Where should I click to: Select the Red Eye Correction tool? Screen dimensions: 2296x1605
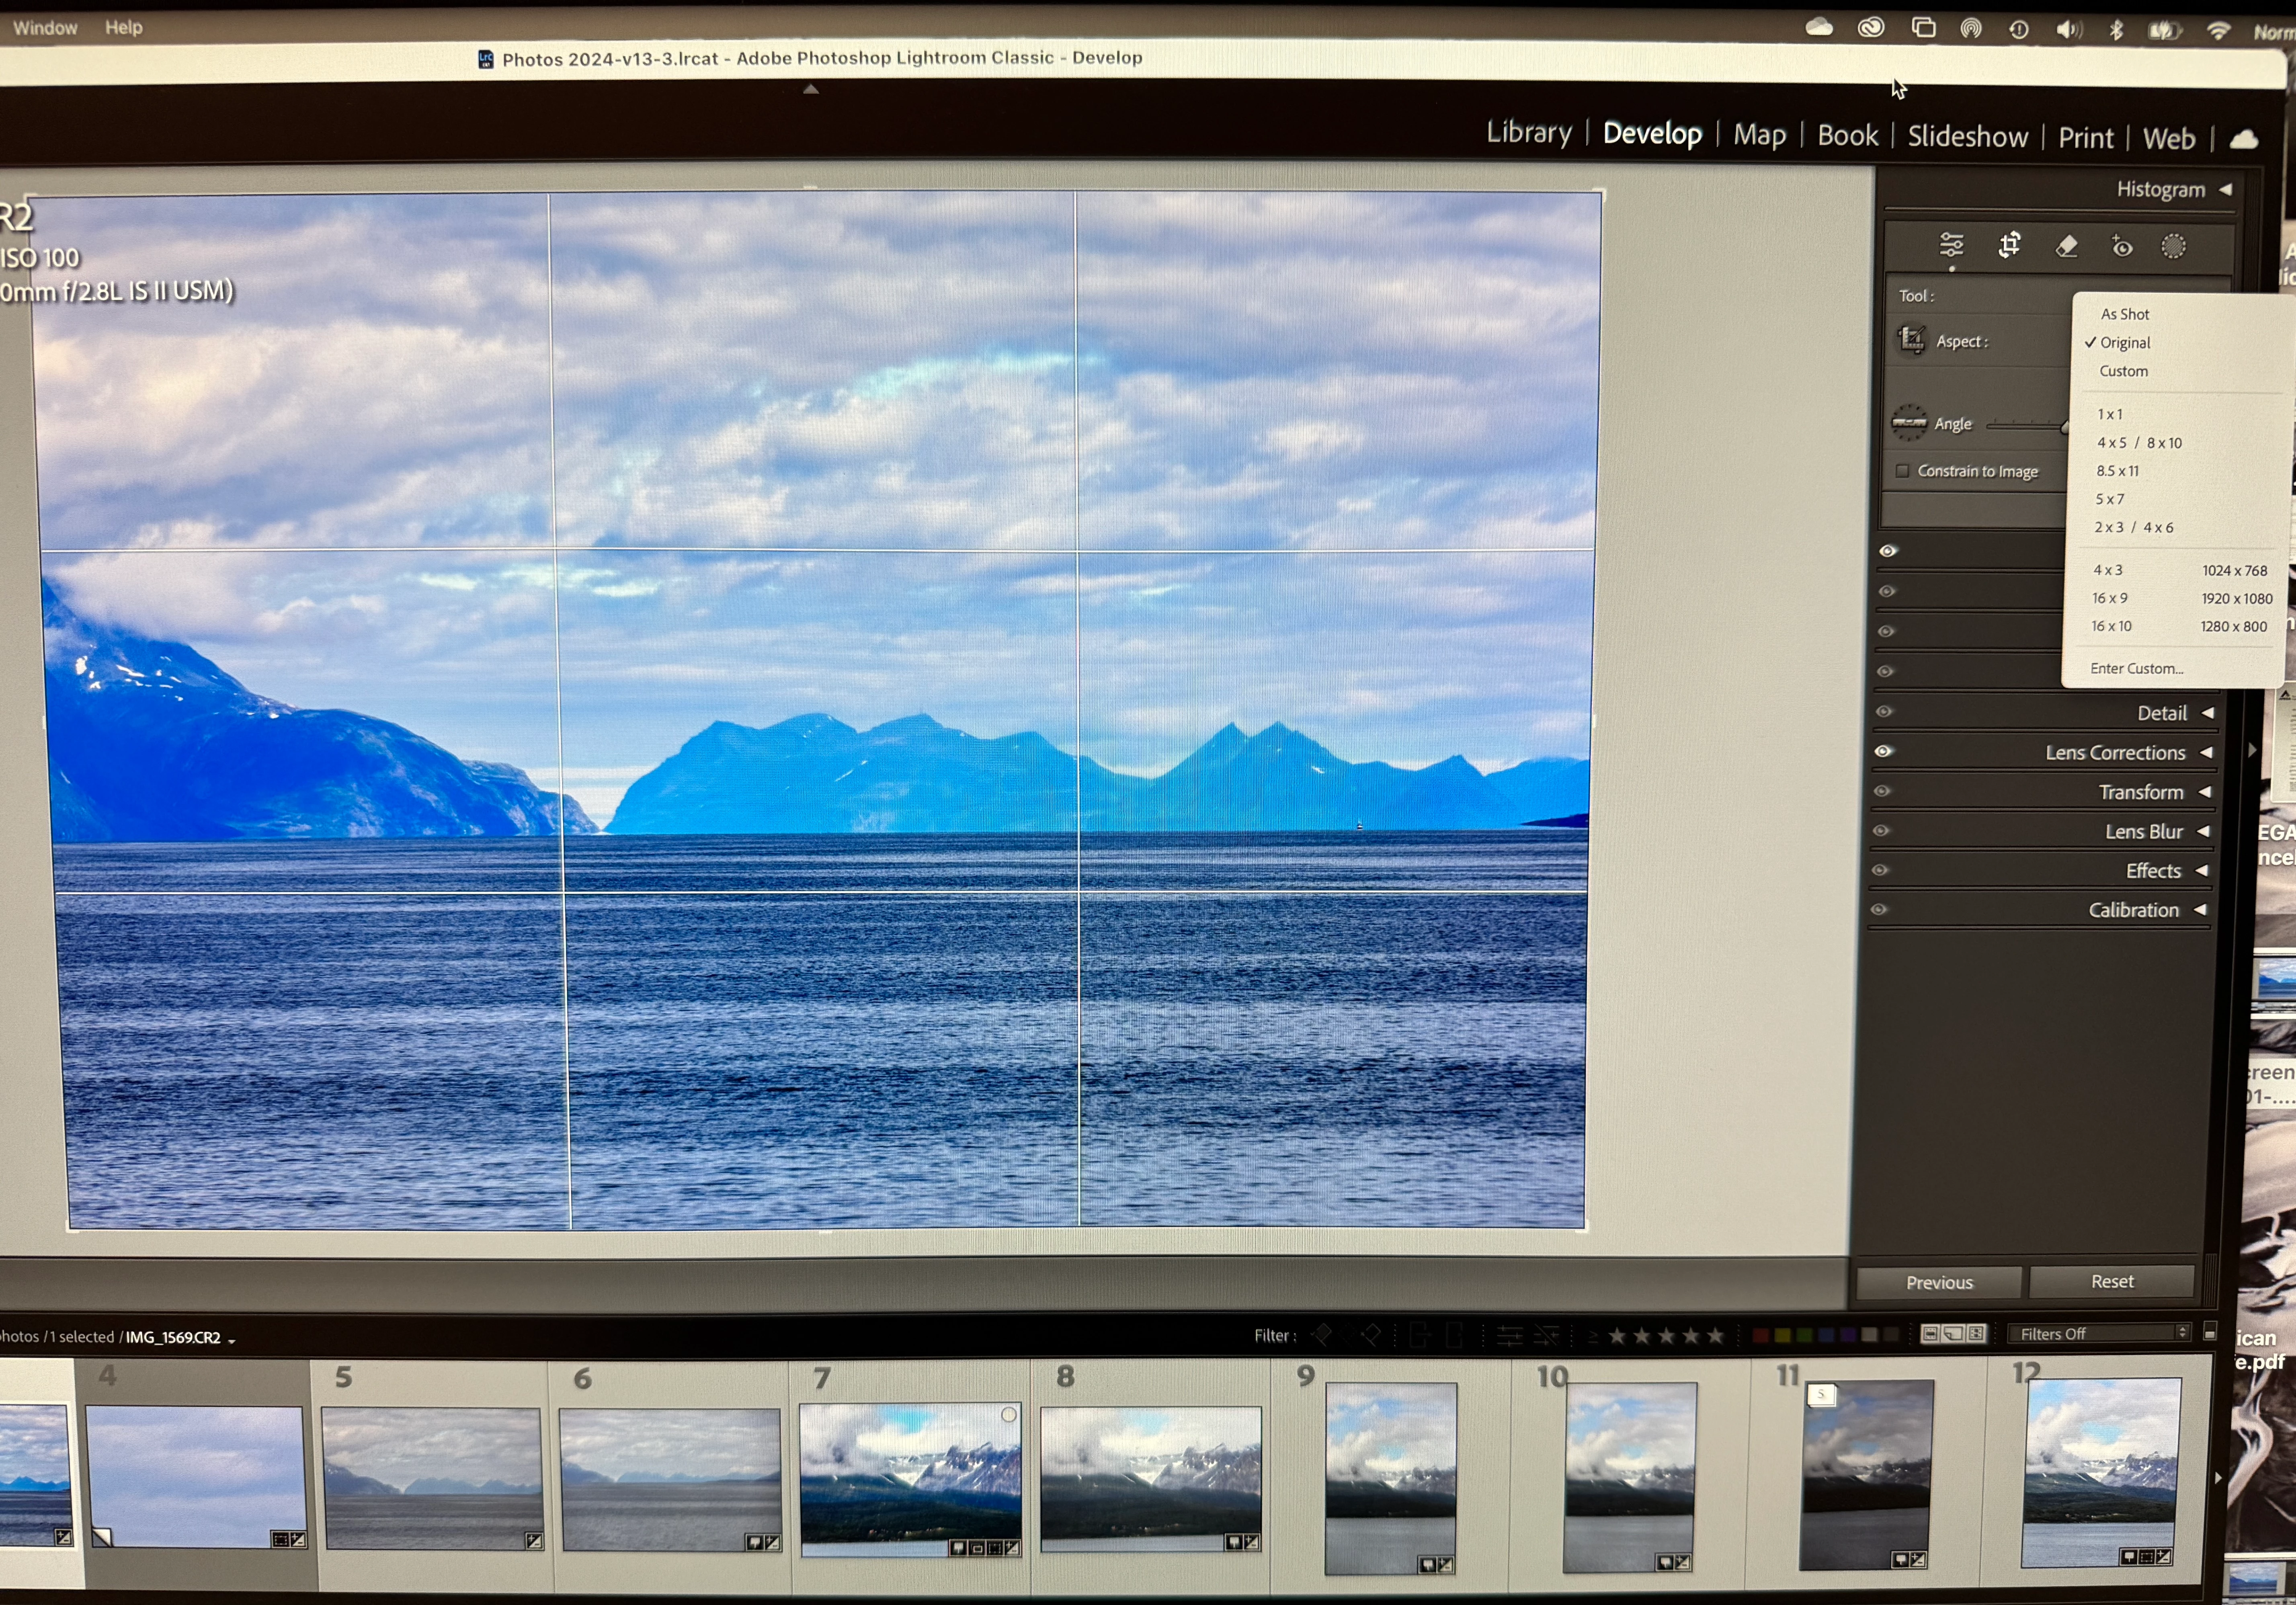pos(2121,246)
